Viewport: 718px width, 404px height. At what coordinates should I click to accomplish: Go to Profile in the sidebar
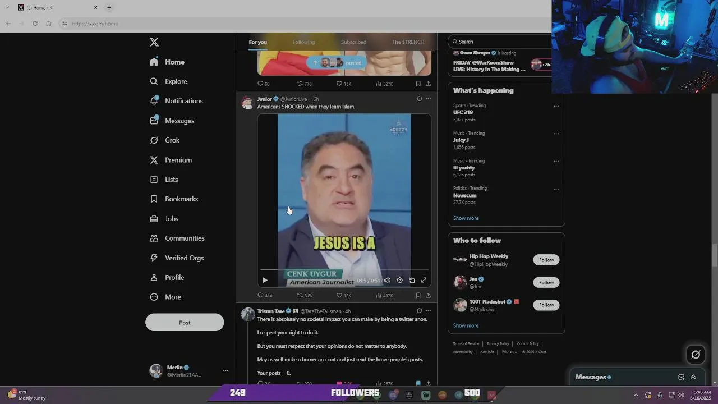[167, 278]
